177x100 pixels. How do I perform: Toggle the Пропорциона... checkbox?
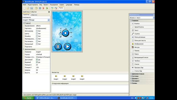[37, 39]
